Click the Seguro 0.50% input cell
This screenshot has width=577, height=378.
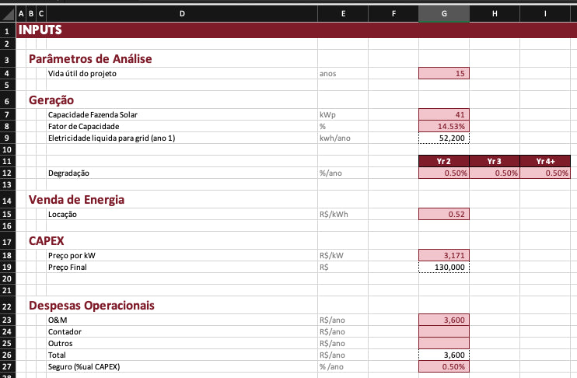pos(444,366)
